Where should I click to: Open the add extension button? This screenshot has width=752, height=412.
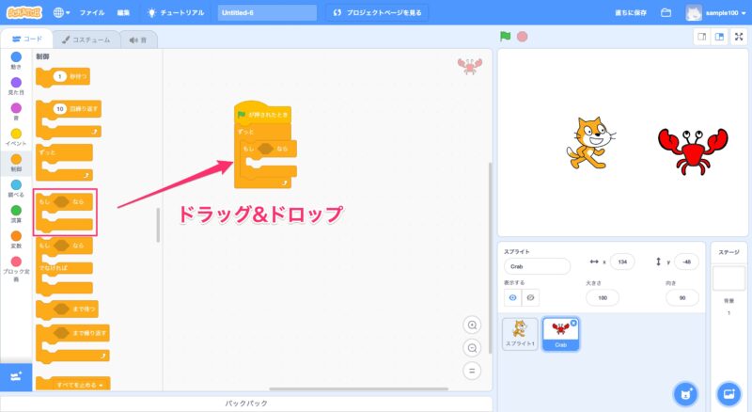16,376
